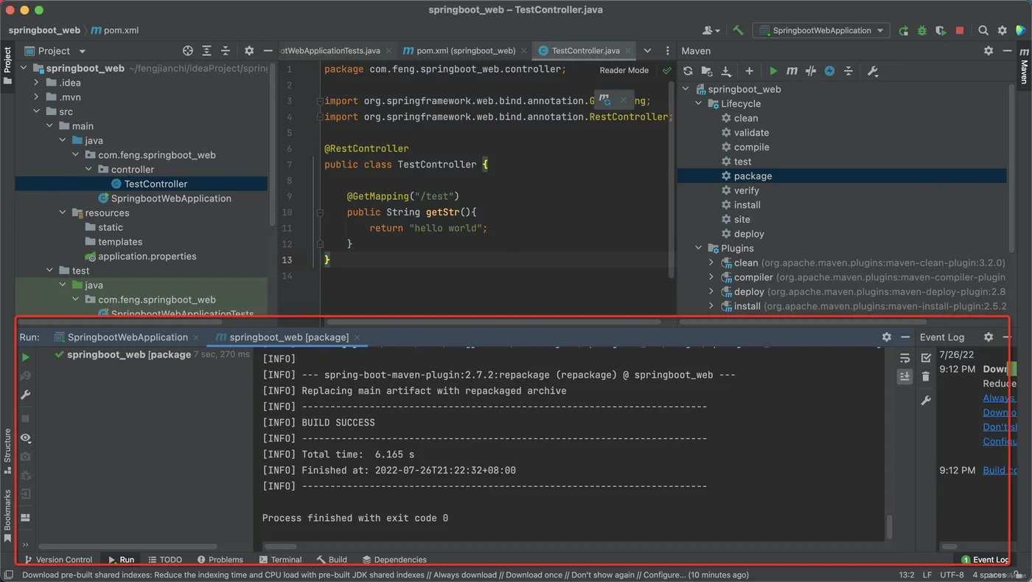Viewport: 1032px width, 582px height.
Task: Expand the .idea folder
Action: pos(36,83)
